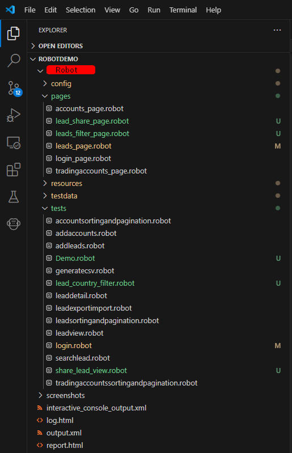Open the Terminal menu
Image resolution: width=292 pixels, height=453 pixels.
click(183, 10)
